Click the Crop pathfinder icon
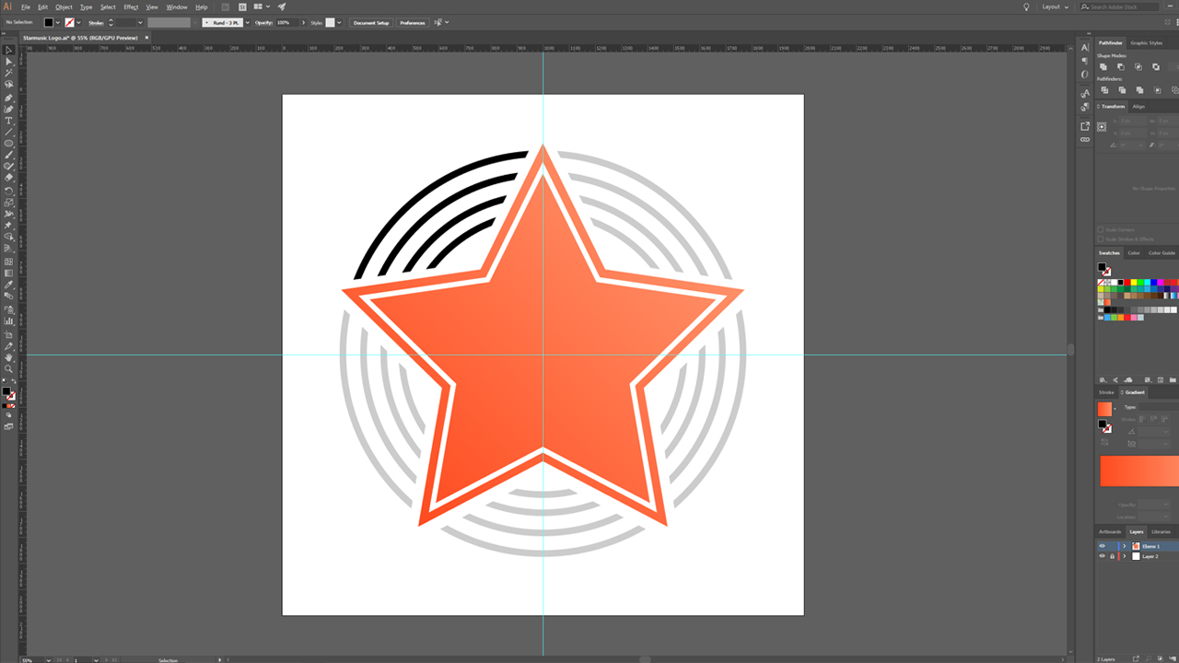Viewport: 1179px width, 663px height. [x=1158, y=90]
